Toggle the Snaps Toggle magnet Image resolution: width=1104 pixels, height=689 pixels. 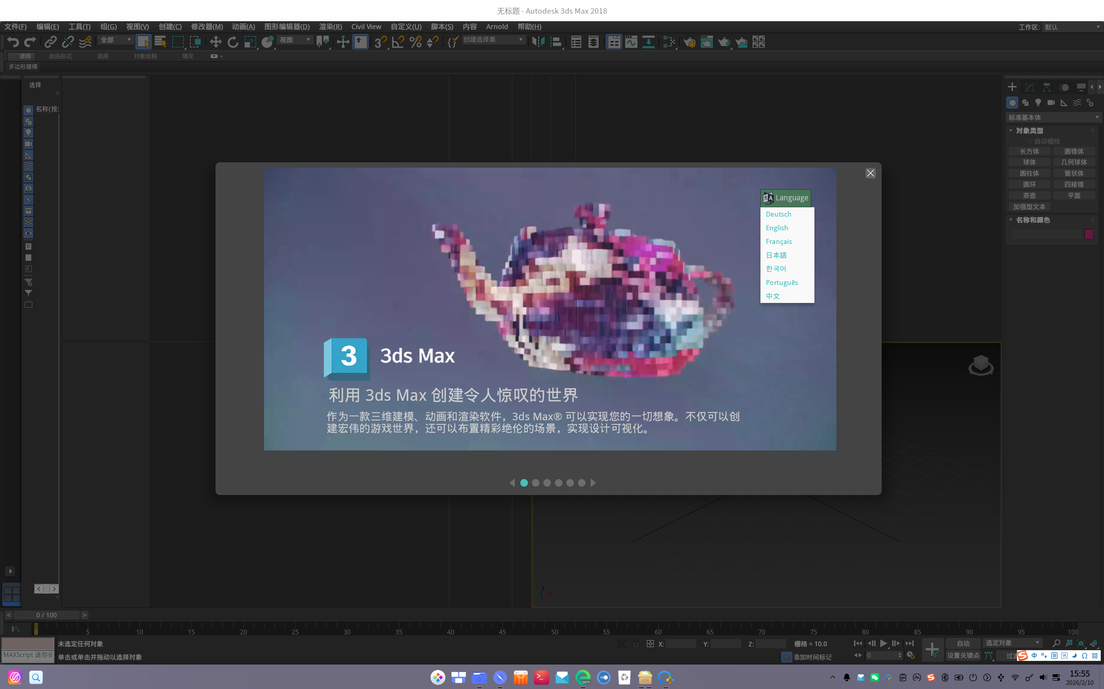(380, 42)
